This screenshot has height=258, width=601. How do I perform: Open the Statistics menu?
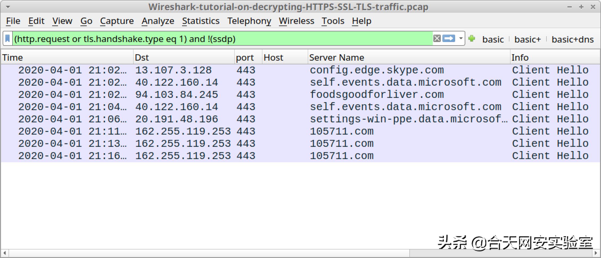coord(201,21)
